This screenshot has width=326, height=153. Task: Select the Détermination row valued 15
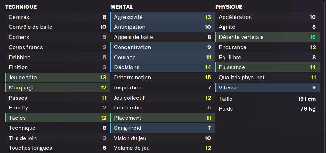[162, 78]
